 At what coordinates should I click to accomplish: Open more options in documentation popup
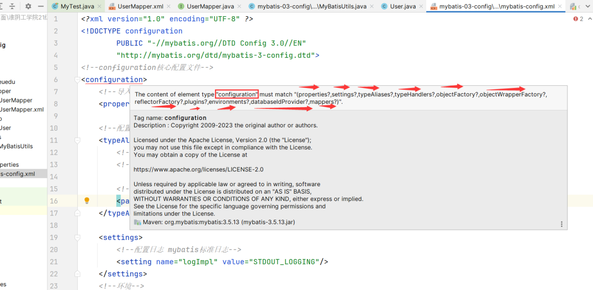click(x=561, y=224)
